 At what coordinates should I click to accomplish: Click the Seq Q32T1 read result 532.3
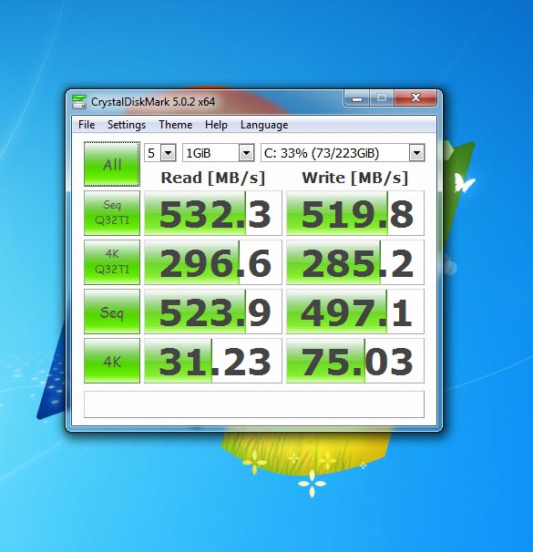(213, 213)
